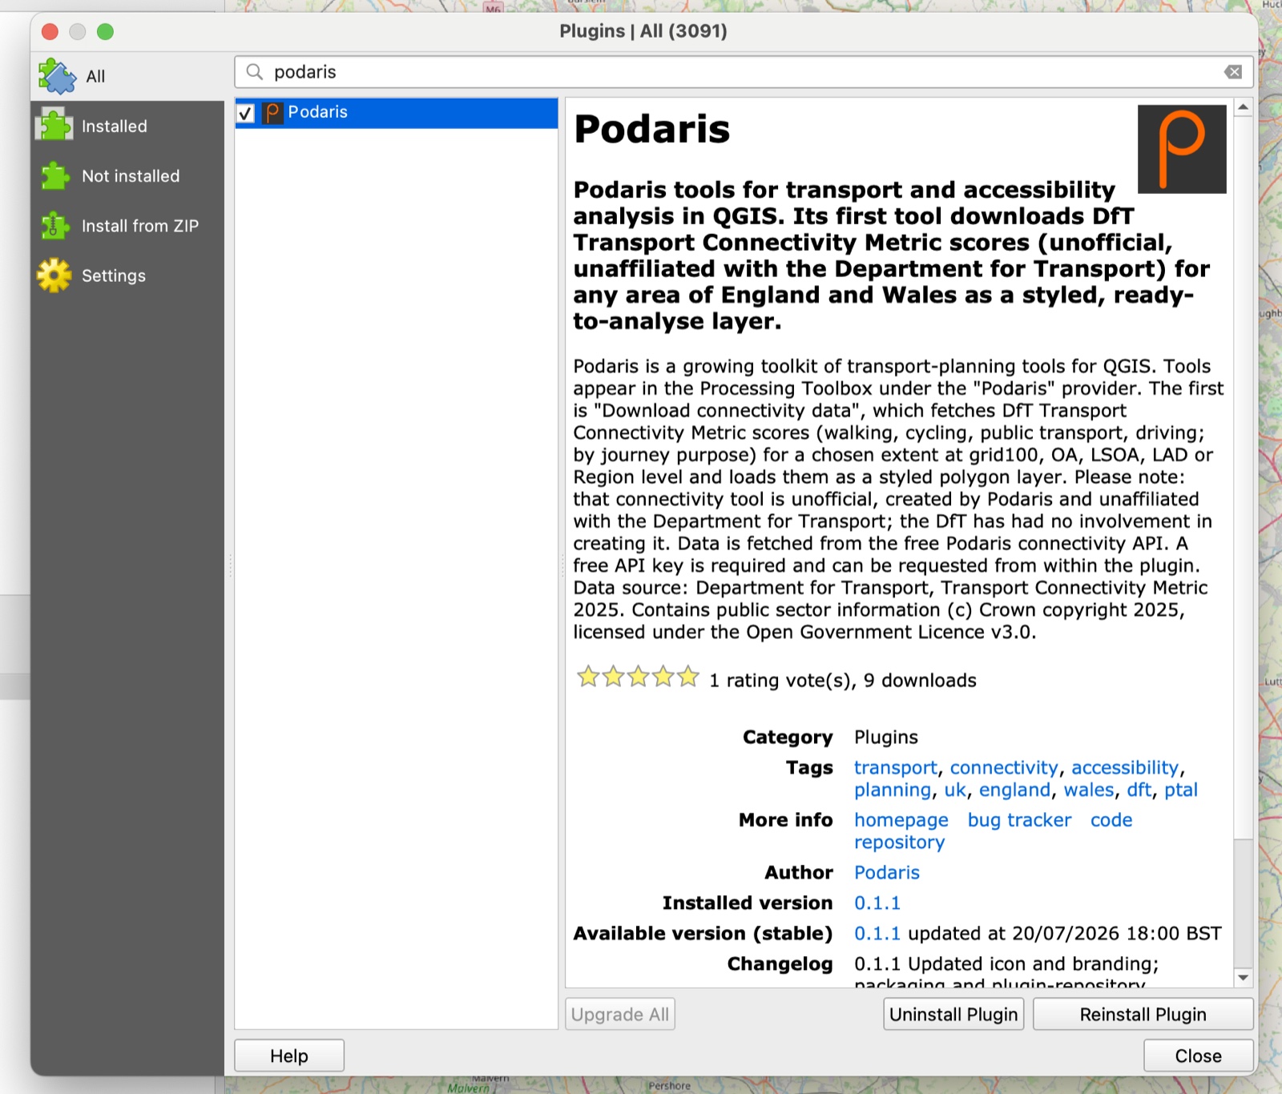This screenshot has width=1282, height=1094.
Task: Click the available version 0.1.1 link
Action: [877, 933]
